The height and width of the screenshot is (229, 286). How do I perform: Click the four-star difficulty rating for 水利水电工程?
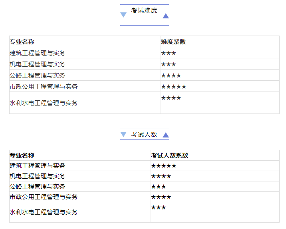(171, 98)
